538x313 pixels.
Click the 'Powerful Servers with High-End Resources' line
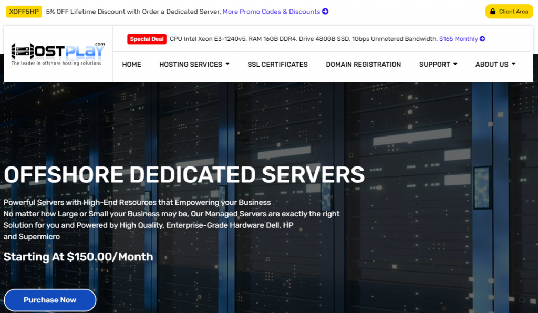coord(137,202)
